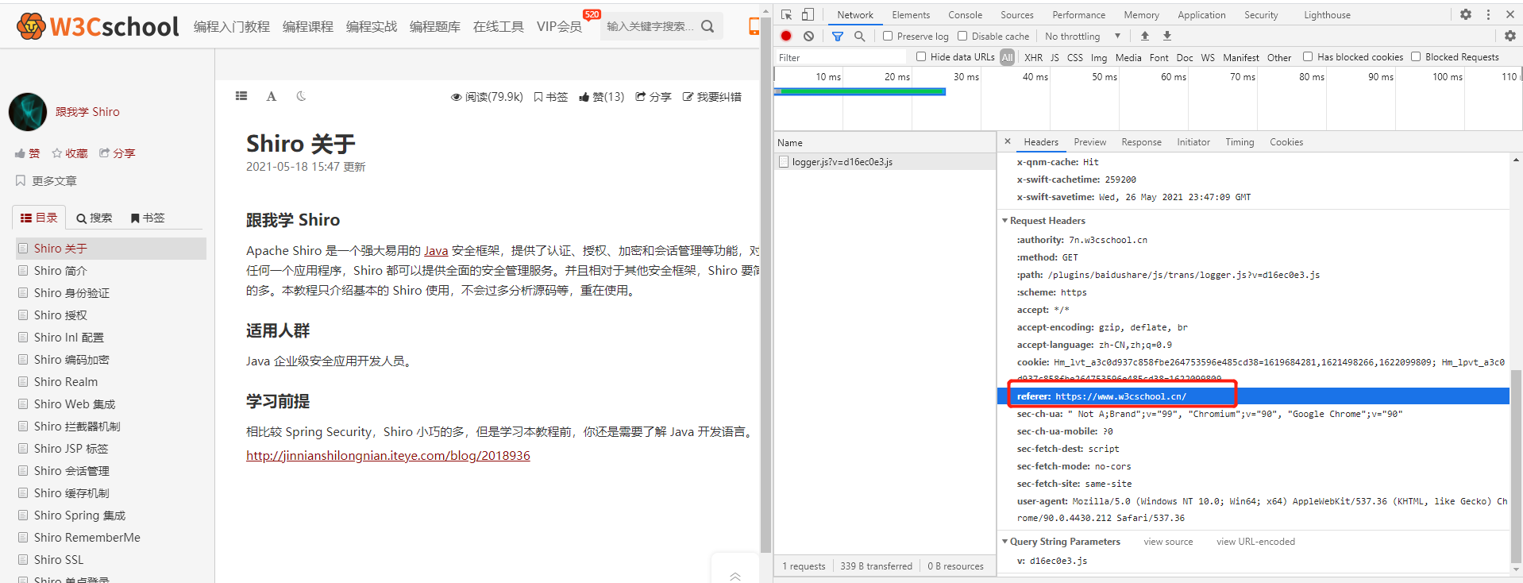Screen dimensions: 1523x583
Task: Select the JS filter type
Action: pyautogui.click(x=1055, y=57)
